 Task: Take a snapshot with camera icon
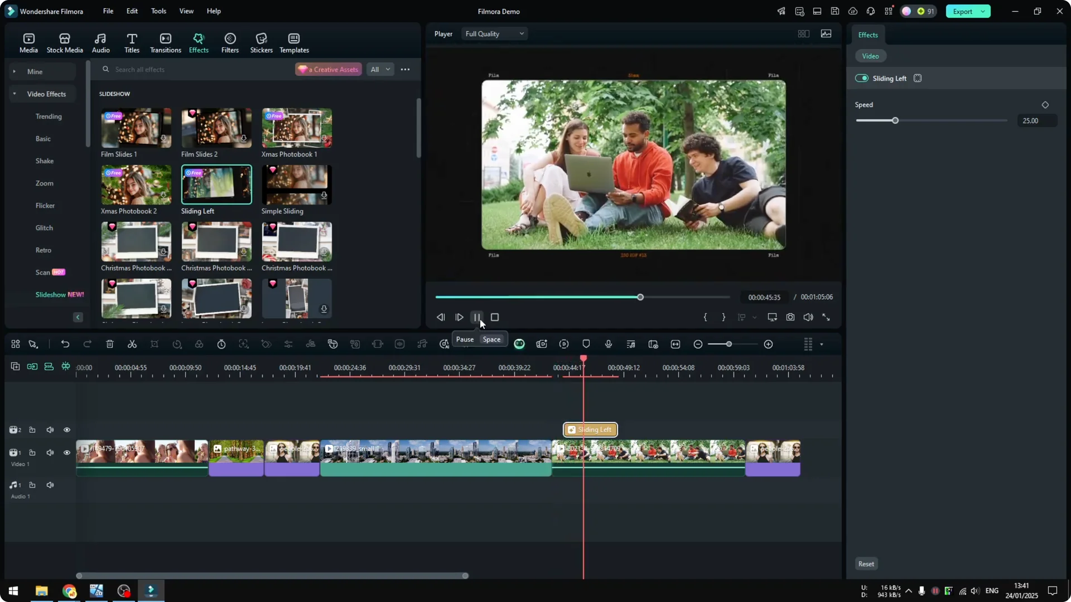[790, 317]
